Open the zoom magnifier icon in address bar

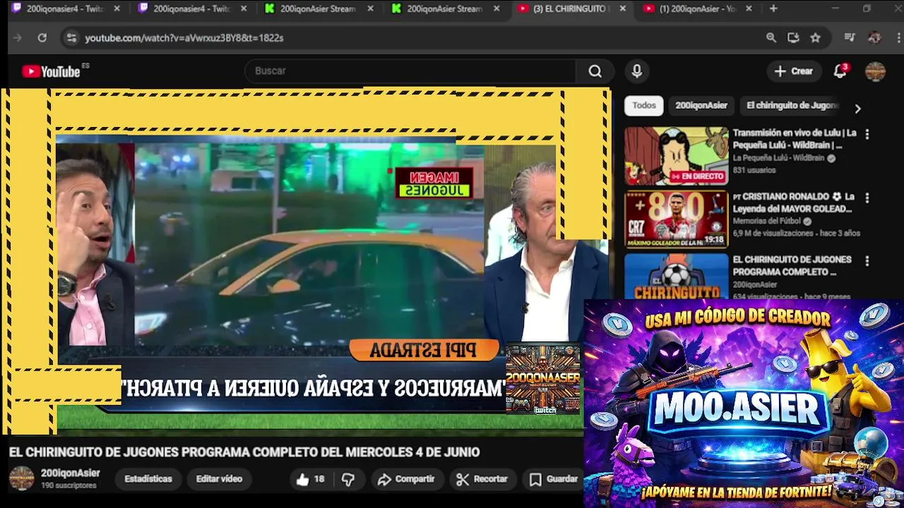tap(771, 38)
